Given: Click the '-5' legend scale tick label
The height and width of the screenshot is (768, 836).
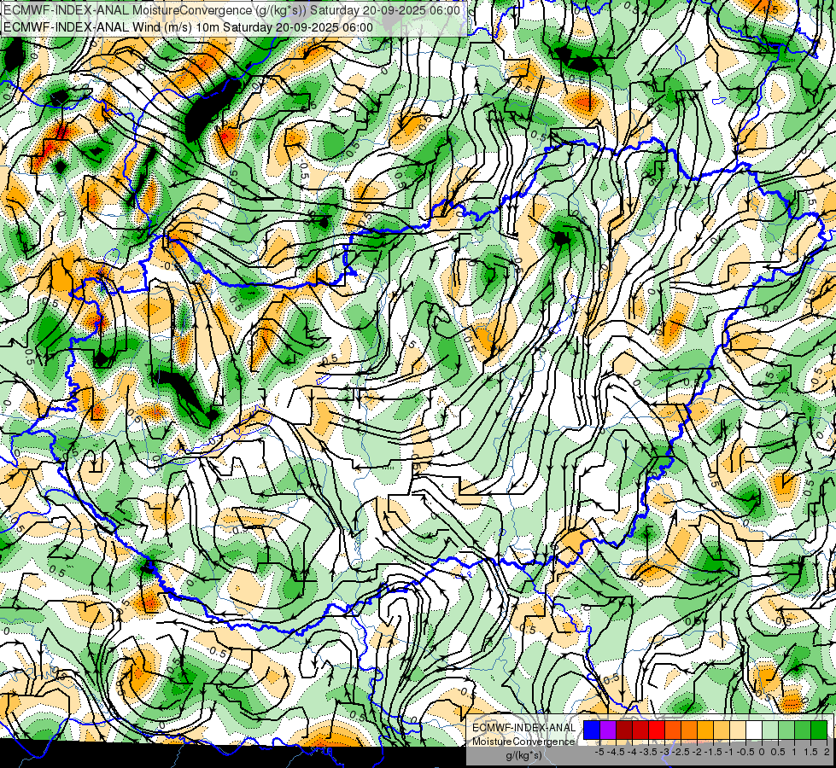Looking at the screenshot, I should [599, 752].
